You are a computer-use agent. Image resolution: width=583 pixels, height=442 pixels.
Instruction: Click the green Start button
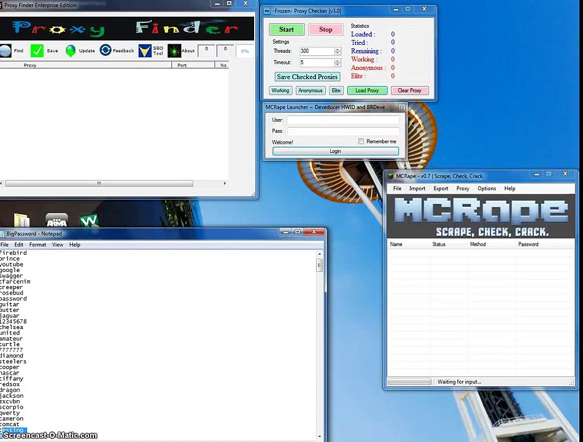(x=287, y=29)
